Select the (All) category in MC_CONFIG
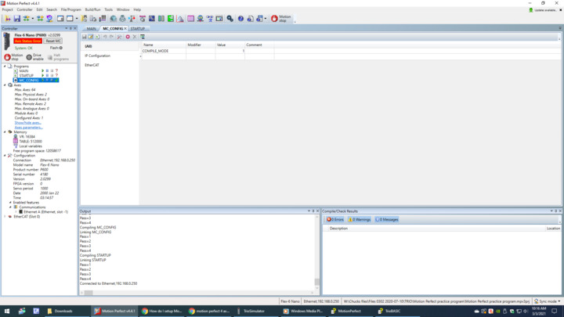The width and height of the screenshot is (564, 317). 88,46
